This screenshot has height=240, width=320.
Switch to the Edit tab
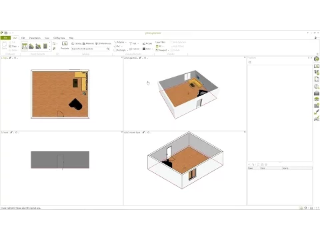[23, 38]
